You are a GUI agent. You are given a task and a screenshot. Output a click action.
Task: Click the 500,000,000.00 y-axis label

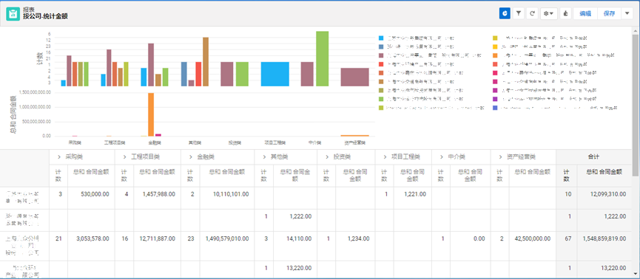click(x=36, y=121)
